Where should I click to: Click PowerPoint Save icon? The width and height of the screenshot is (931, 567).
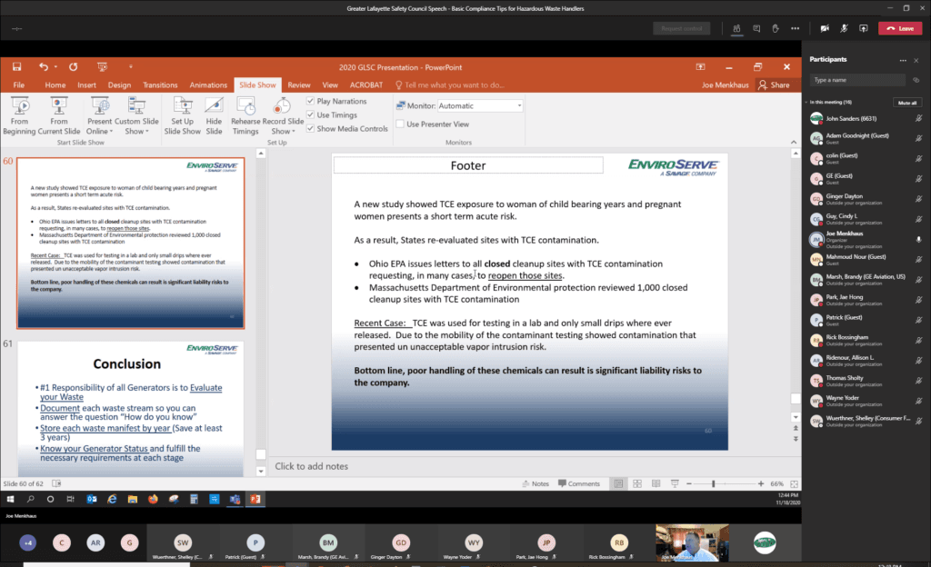coord(16,67)
